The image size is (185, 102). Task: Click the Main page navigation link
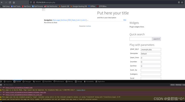click(56, 20)
